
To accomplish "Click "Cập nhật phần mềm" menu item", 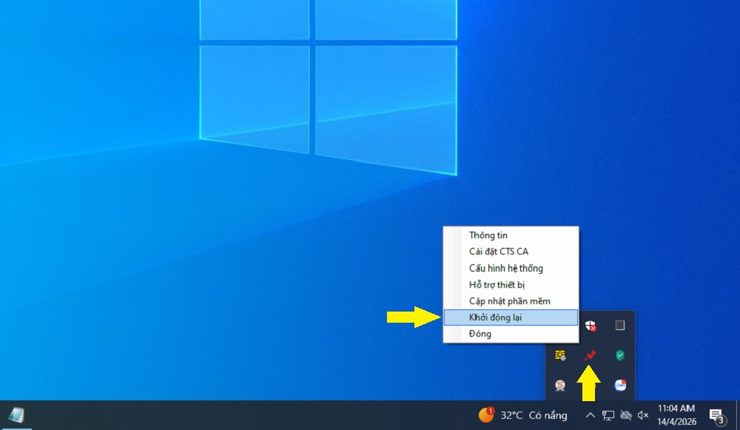I will point(510,301).
